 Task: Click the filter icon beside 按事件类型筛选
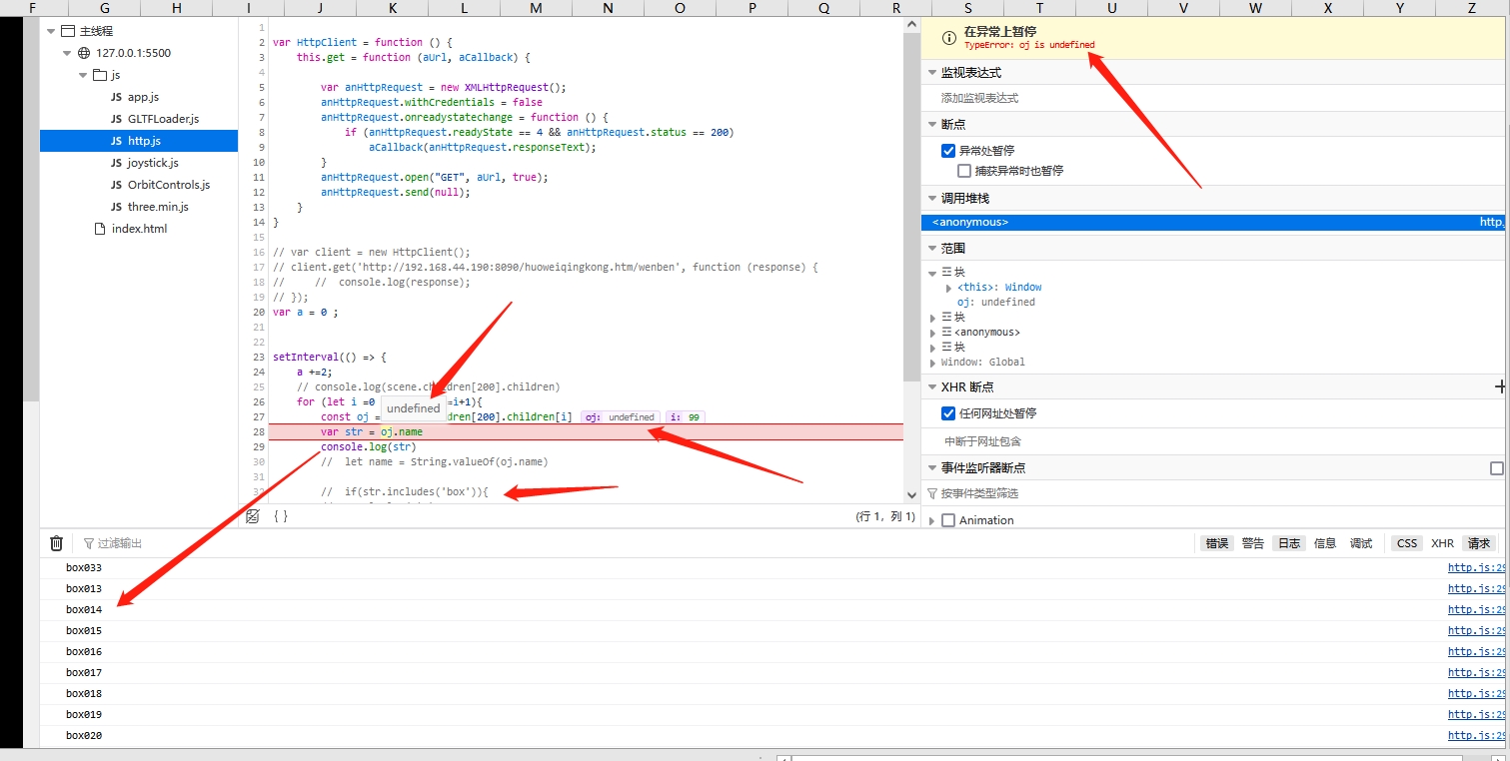pos(932,493)
